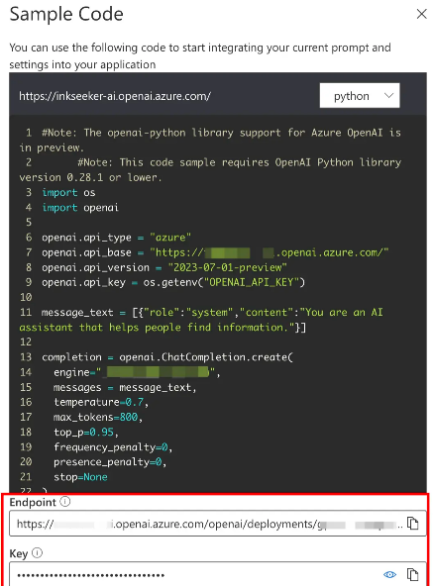Screen dimensions: 434x586
Task: Click the Sample Code heading
Action: (x=66, y=14)
